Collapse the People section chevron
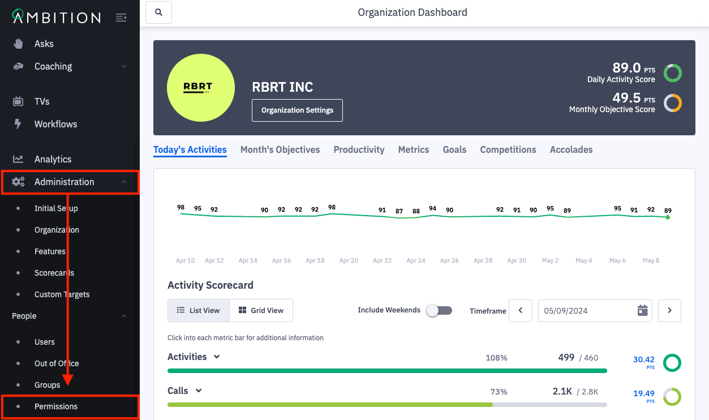This screenshot has height=420, width=709. [124, 316]
